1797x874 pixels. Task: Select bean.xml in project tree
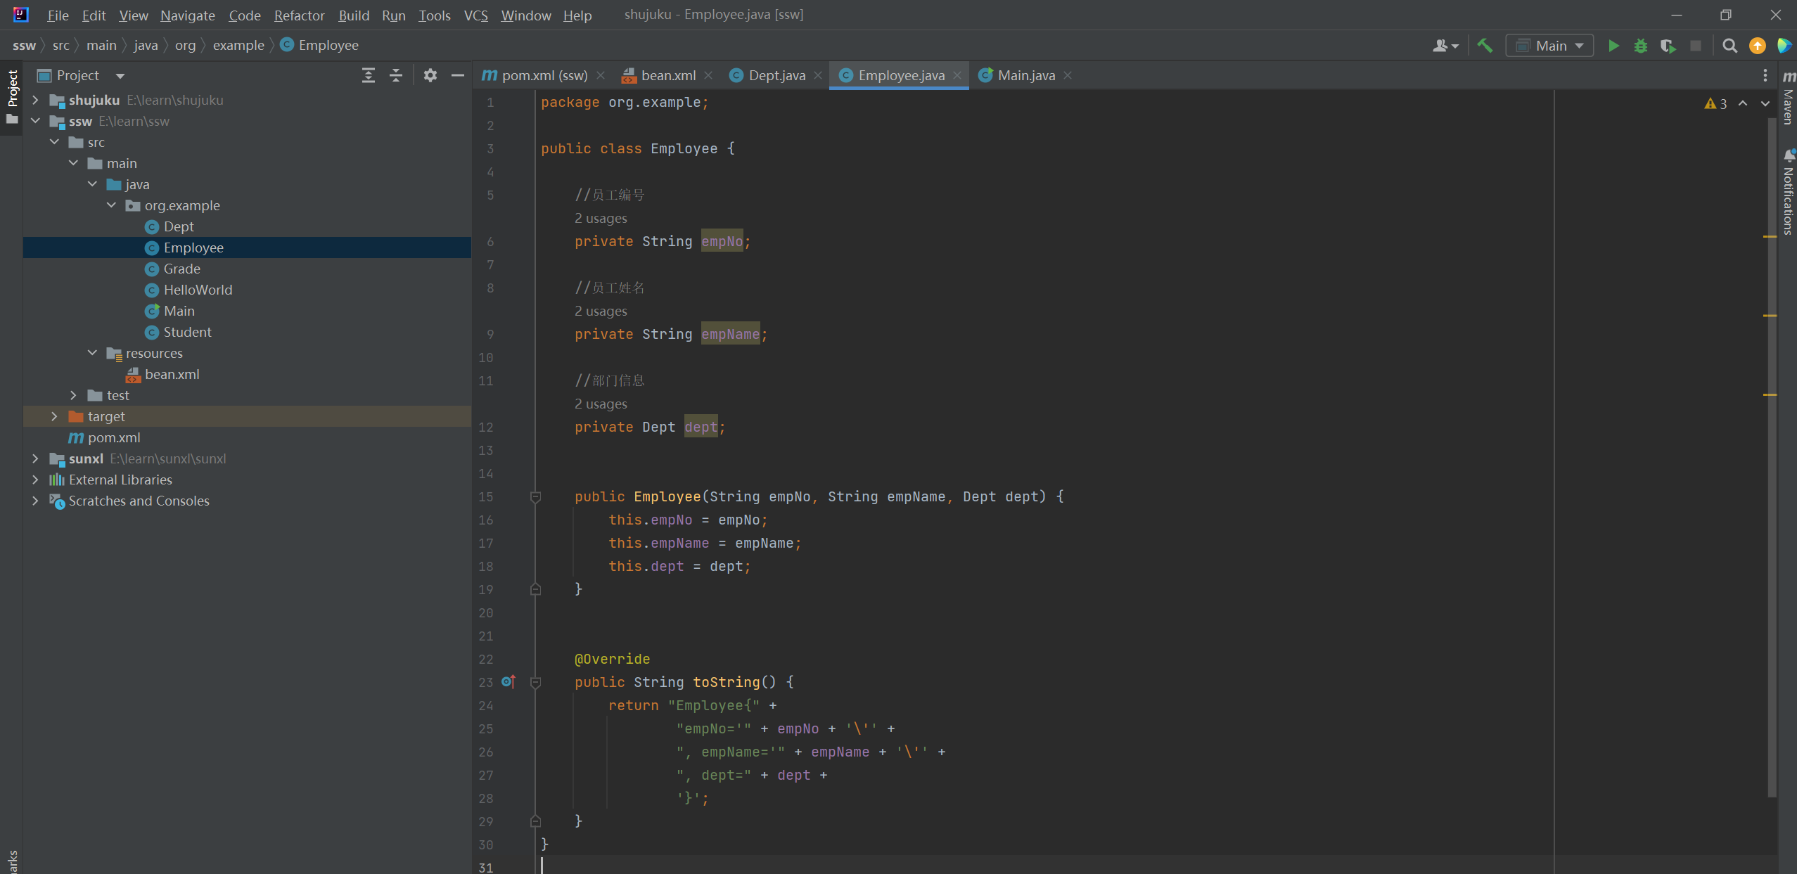172,374
